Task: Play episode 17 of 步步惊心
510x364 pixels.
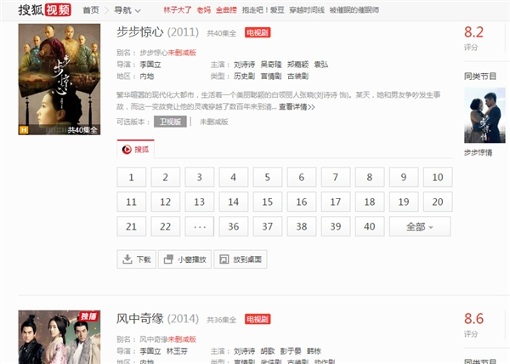Action: [x=336, y=202]
